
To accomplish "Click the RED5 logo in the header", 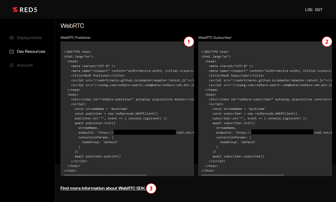I will pos(25,10).
